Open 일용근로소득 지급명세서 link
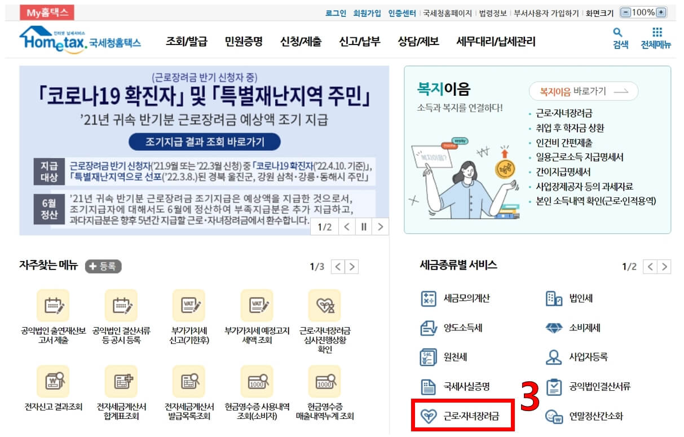Image resolution: width=684 pixels, height=437 pixels. pyautogui.click(x=580, y=157)
